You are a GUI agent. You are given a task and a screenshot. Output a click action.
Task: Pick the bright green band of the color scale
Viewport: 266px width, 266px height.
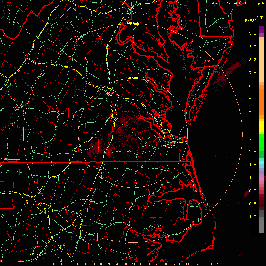pos(261,143)
